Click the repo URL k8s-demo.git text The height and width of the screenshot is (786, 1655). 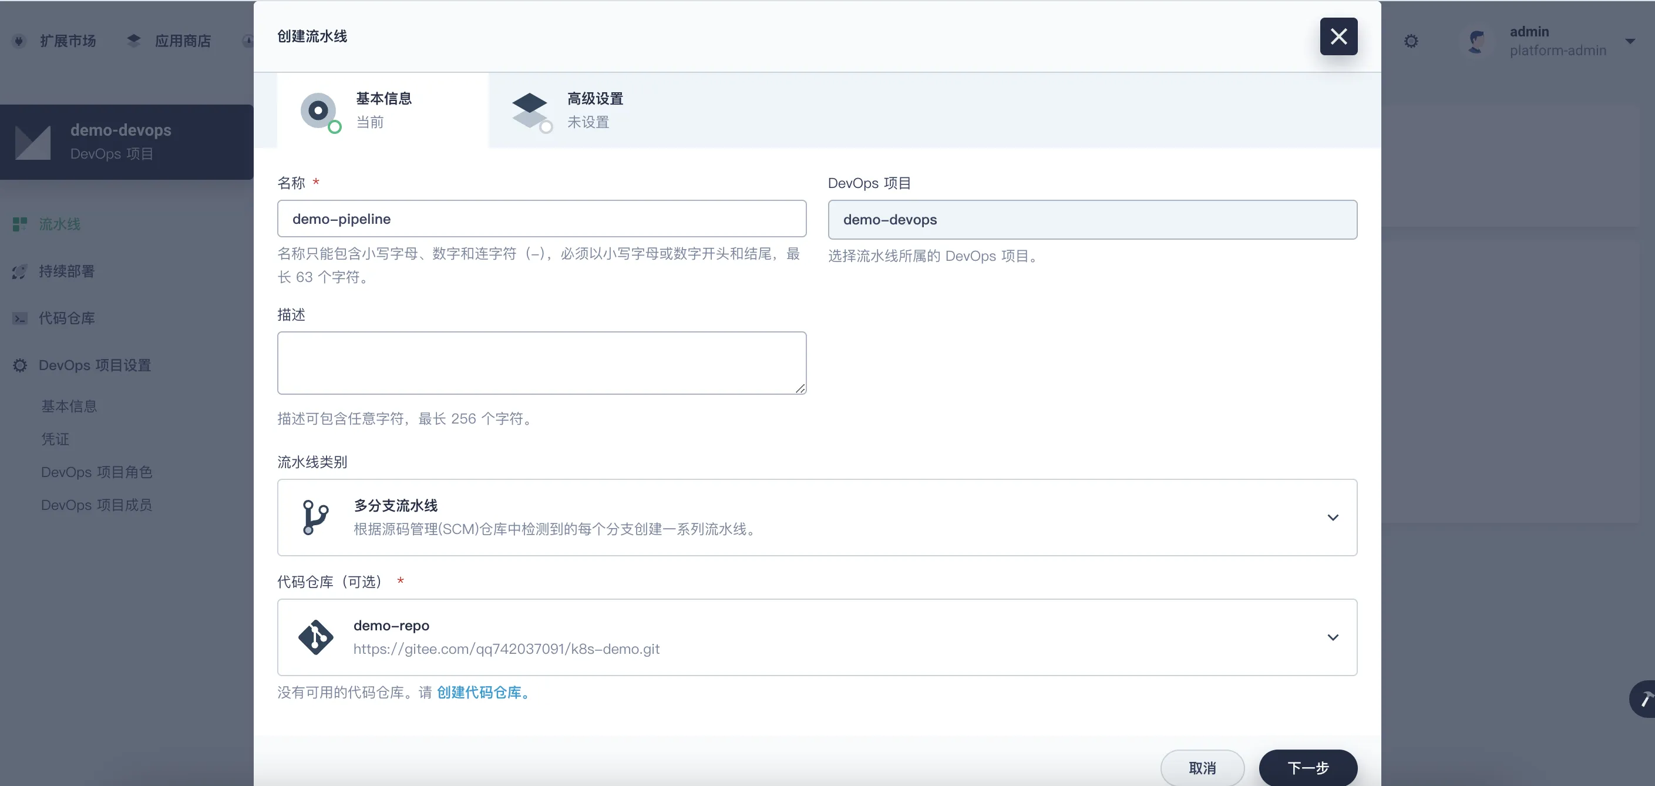tap(506, 649)
